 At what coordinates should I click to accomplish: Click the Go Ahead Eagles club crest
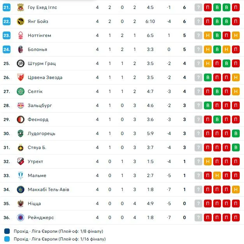click(21, 7)
